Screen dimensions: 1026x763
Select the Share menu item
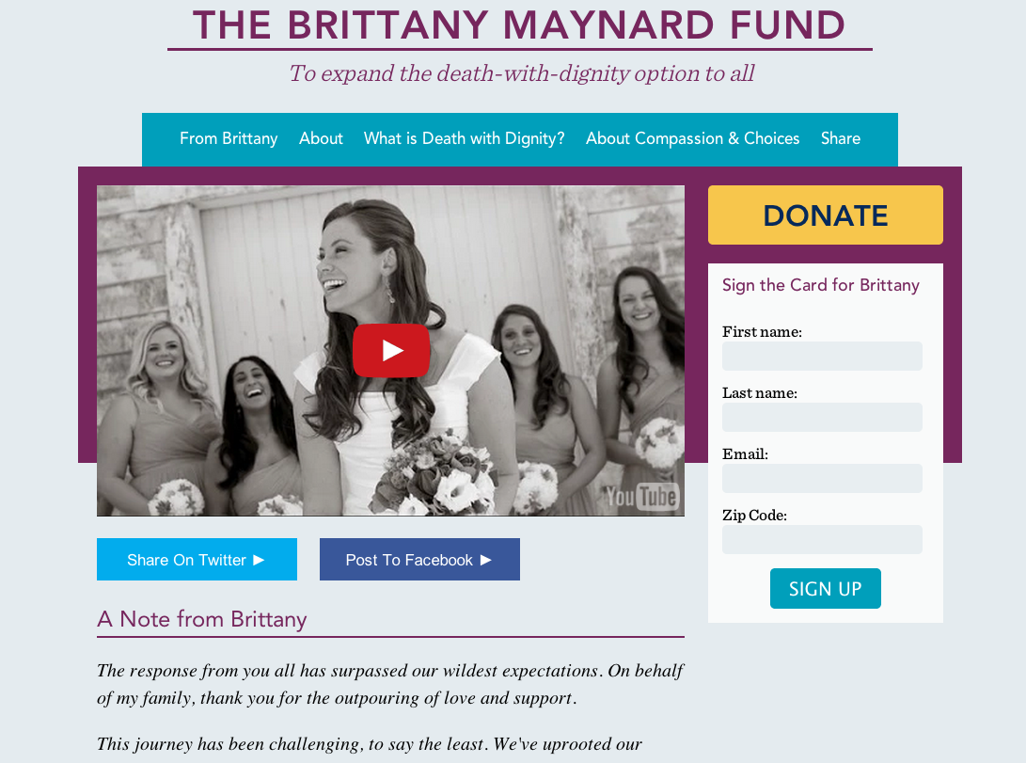[x=840, y=138]
